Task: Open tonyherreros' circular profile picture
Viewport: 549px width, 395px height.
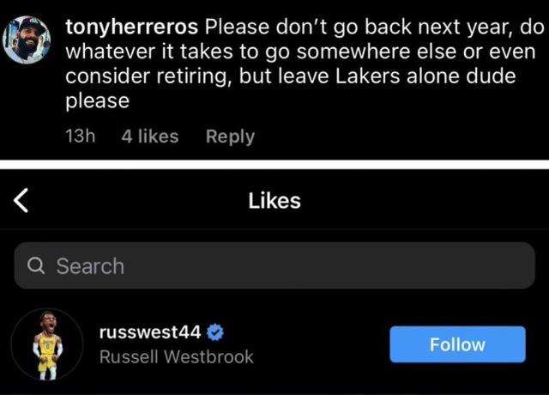Action: tap(27, 39)
